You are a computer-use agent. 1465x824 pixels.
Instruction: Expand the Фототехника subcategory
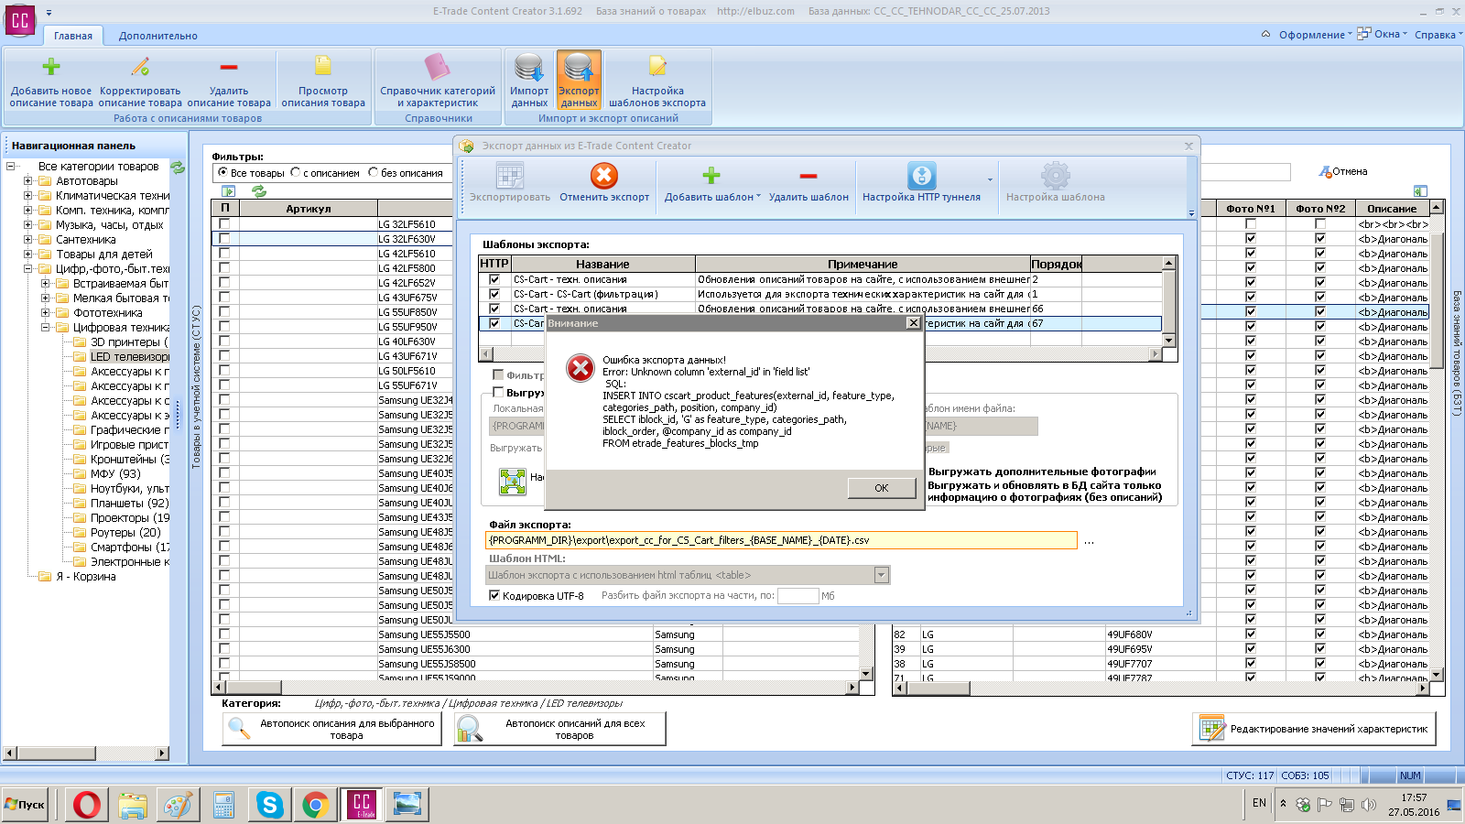pos(45,313)
